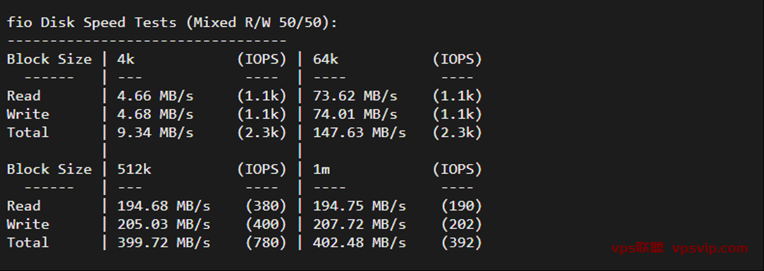The image size is (764, 271).
Task: Select the 512k read value 194.68 MB/s
Action: pos(164,206)
